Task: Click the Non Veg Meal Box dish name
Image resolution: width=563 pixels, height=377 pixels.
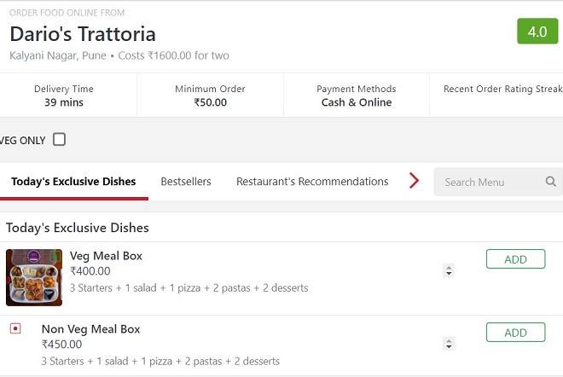Action: pyautogui.click(x=90, y=329)
